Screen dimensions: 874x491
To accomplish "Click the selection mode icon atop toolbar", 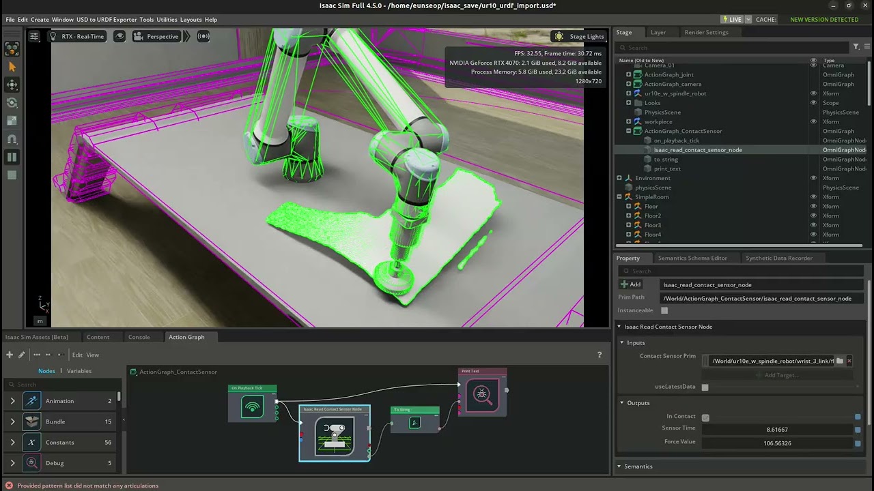I will pyautogui.click(x=12, y=48).
